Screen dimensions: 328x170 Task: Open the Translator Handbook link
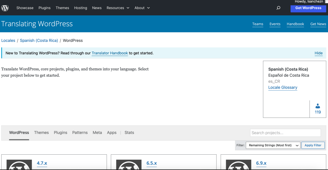(110, 53)
